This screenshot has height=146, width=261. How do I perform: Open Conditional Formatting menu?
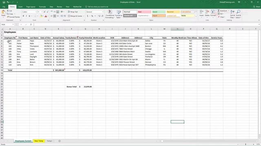(110, 14)
